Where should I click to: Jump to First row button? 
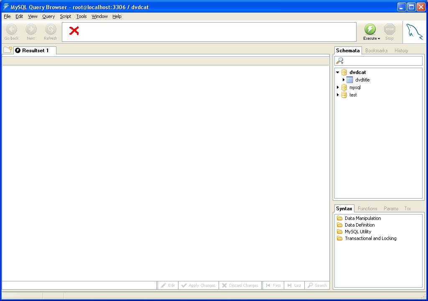click(273, 285)
